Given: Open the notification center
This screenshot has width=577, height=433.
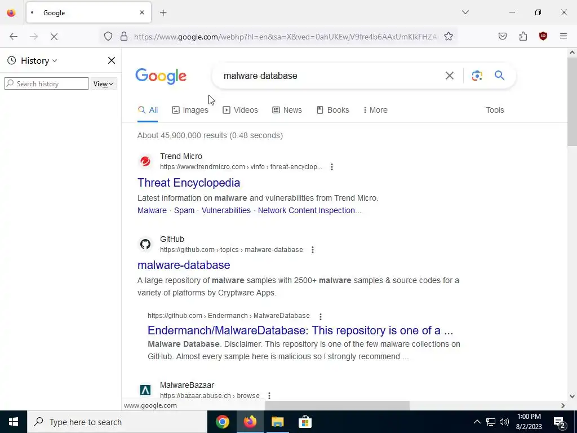Looking at the screenshot, I should (x=560, y=422).
